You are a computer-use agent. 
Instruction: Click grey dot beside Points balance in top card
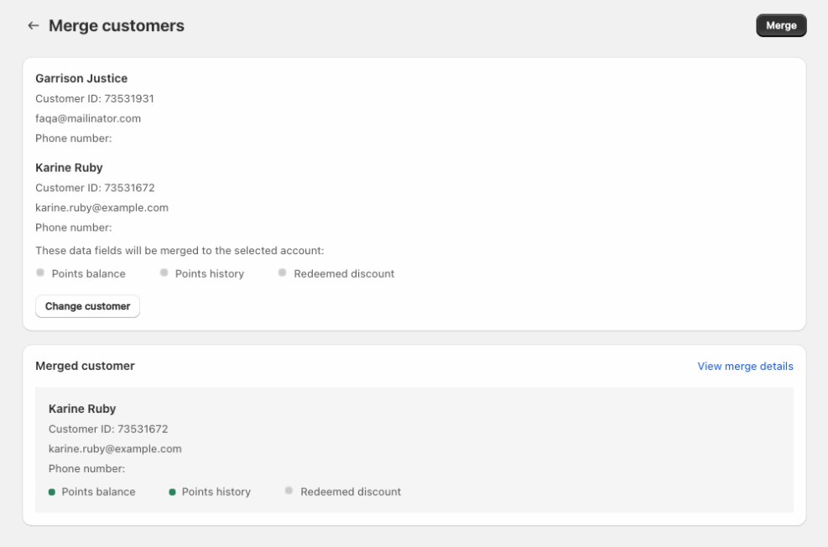click(40, 273)
